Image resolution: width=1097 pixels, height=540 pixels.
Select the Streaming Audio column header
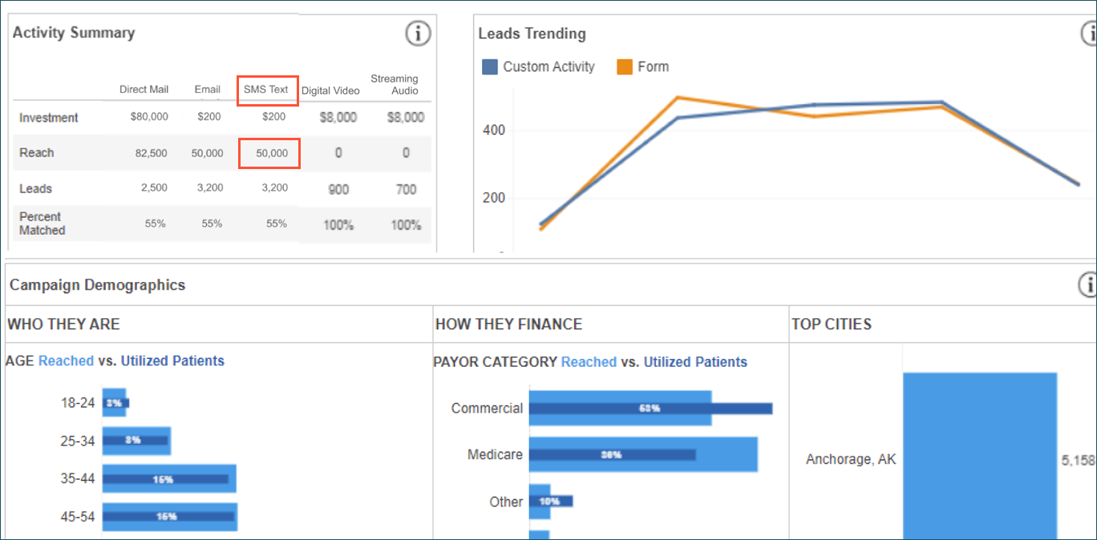pyautogui.click(x=394, y=84)
